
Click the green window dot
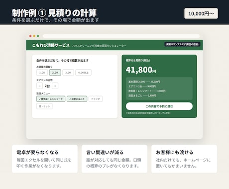38,36
